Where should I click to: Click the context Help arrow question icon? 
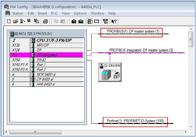114,22
